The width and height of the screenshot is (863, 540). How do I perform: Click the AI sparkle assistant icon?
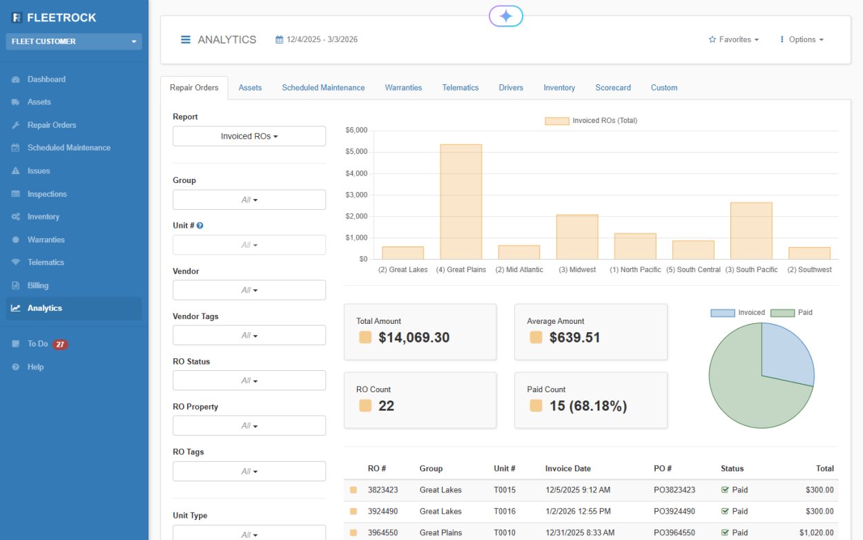505,17
